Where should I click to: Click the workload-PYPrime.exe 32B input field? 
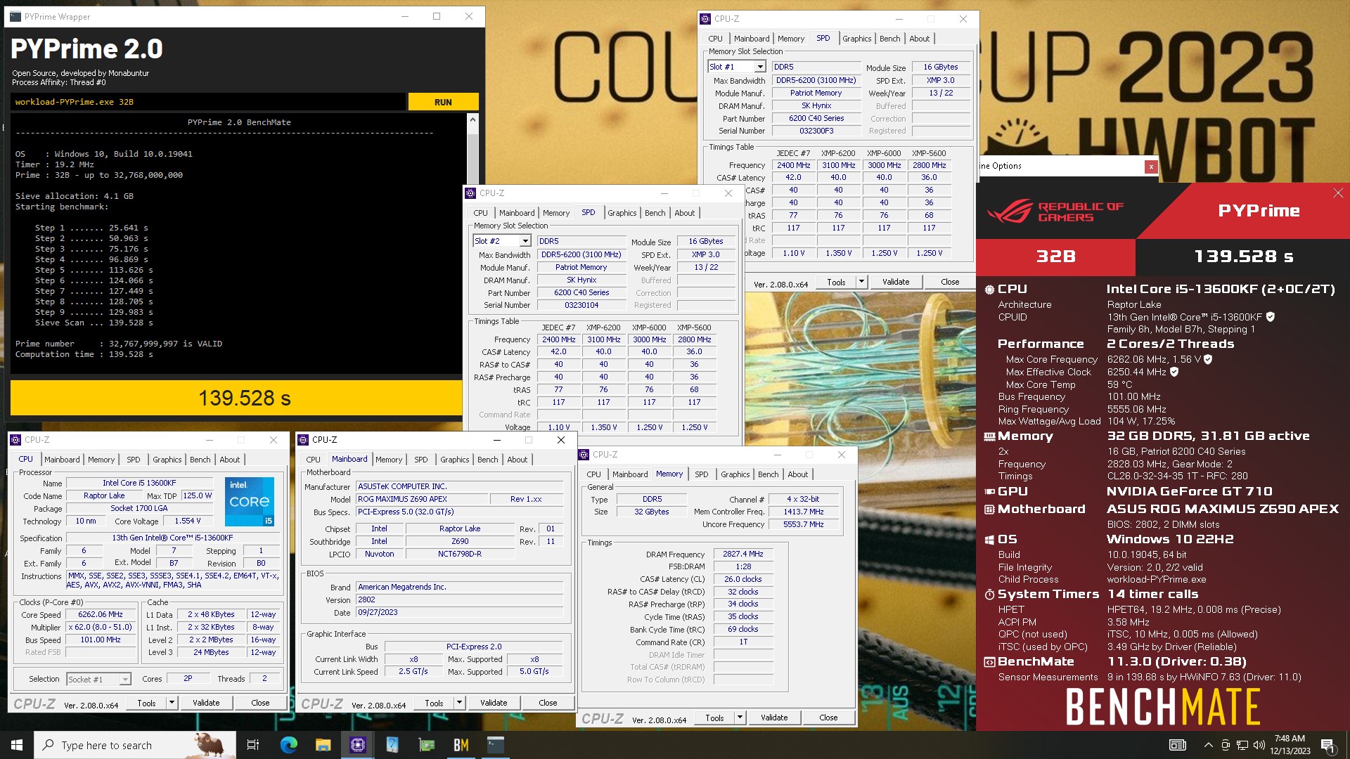click(x=207, y=102)
